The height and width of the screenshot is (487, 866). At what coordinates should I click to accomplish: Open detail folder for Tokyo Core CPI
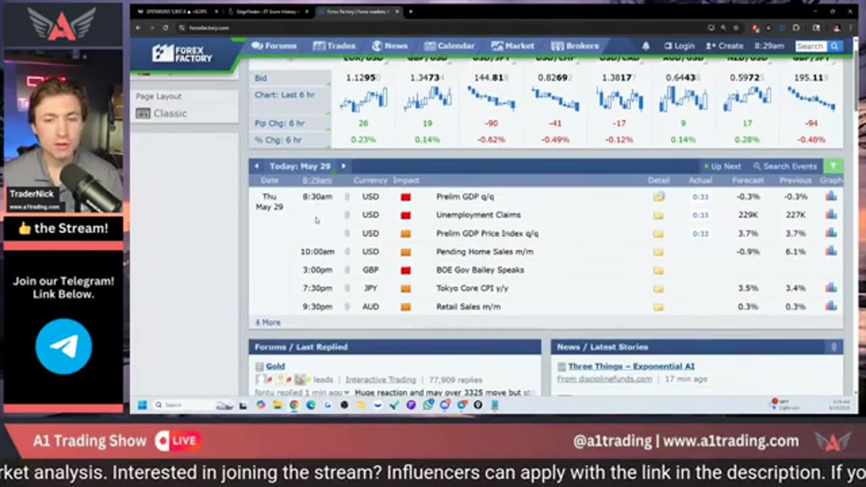[658, 288]
